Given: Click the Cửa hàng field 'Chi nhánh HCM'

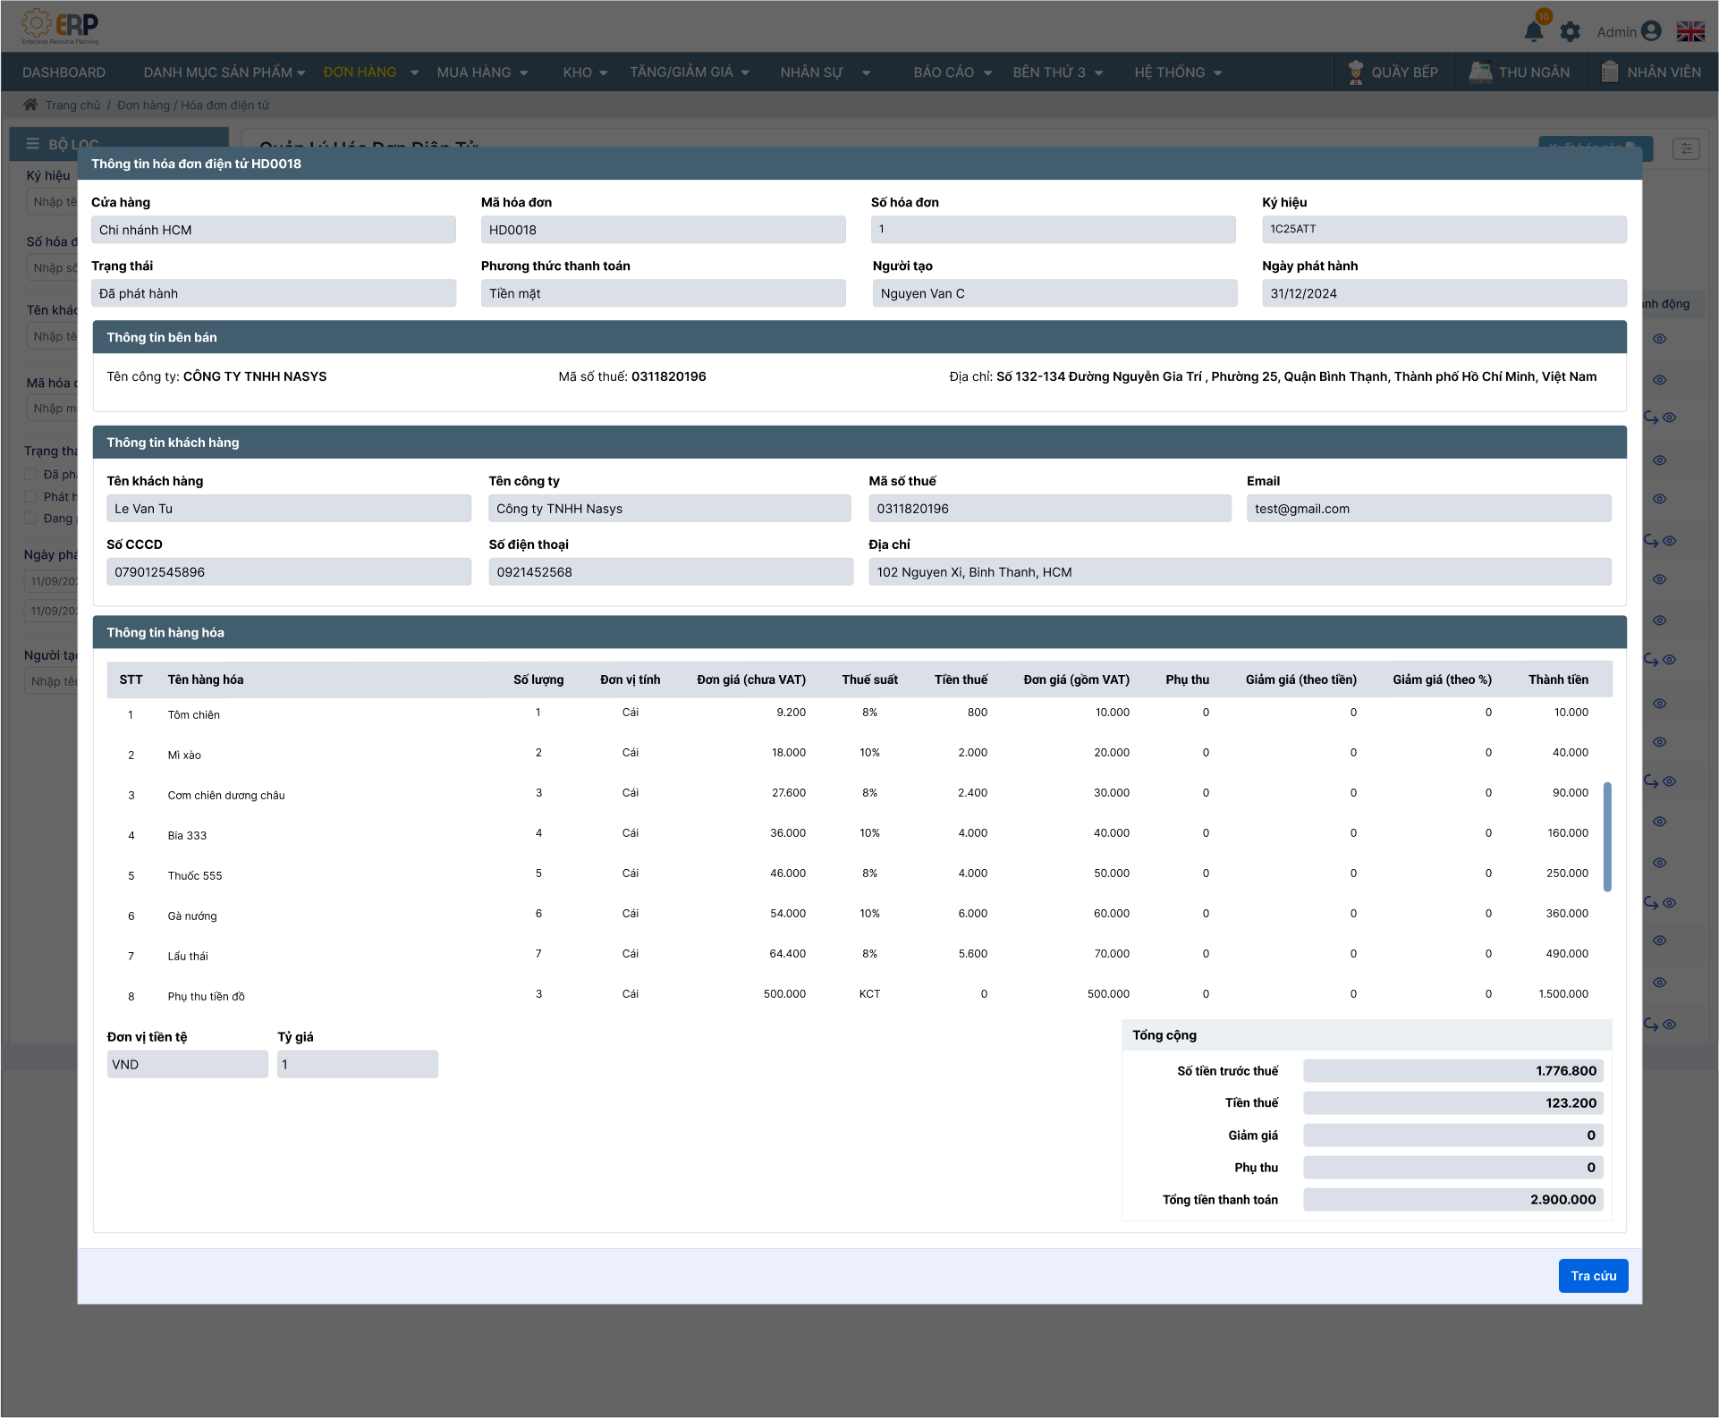Looking at the screenshot, I should point(273,230).
